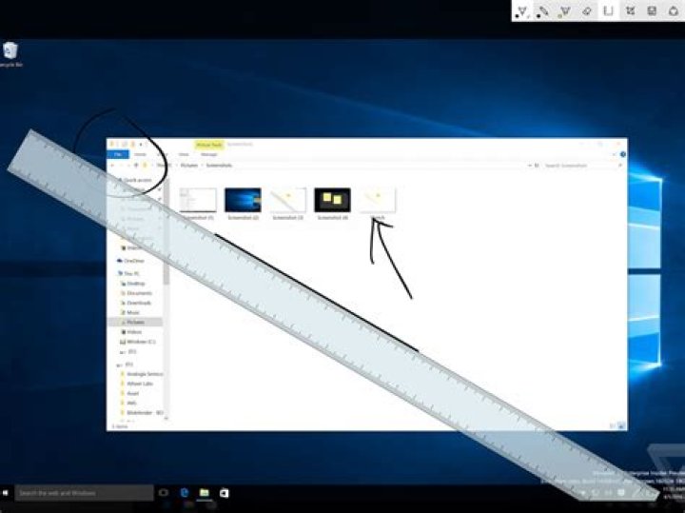Viewport: 685px width, 513px height.
Task: Click the Screenshots breadcrumb in the address bar
Action: click(x=219, y=166)
